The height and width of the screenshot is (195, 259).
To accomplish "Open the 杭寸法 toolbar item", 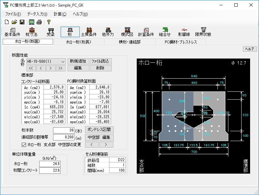I will coord(32,32).
